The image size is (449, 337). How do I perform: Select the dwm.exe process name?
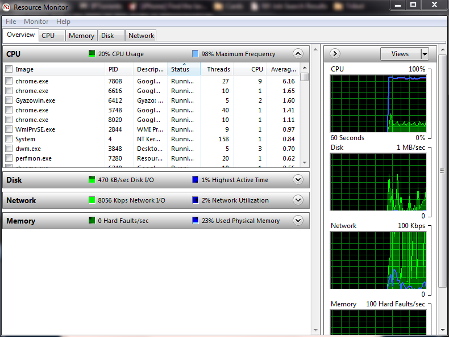[x=28, y=148]
